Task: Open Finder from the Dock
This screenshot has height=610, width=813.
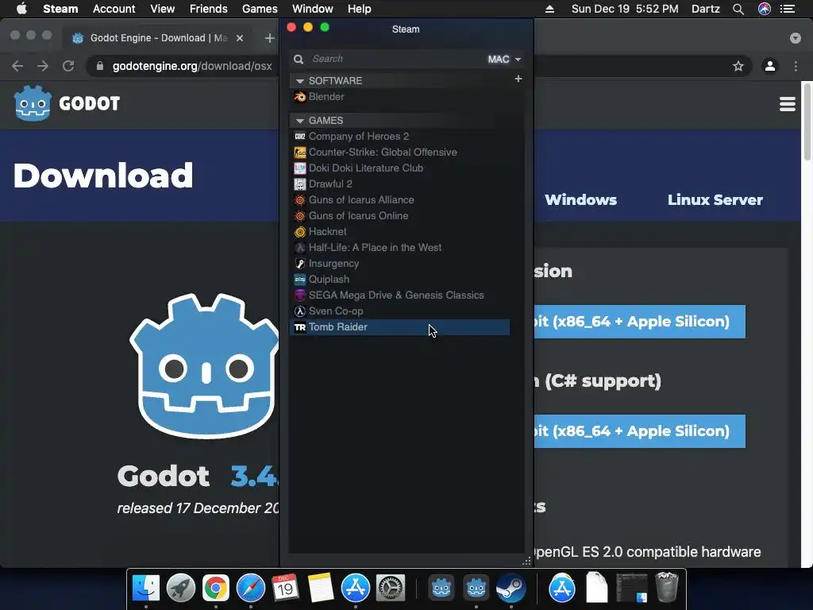Action: pyautogui.click(x=146, y=588)
